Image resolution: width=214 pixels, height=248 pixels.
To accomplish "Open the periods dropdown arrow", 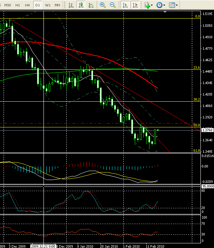I will (164, 5).
